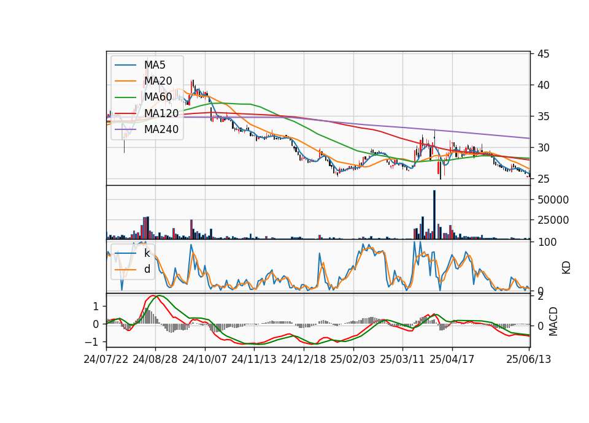Click the k label in KD legend
This screenshot has width=589, height=423.
pos(147,253)
